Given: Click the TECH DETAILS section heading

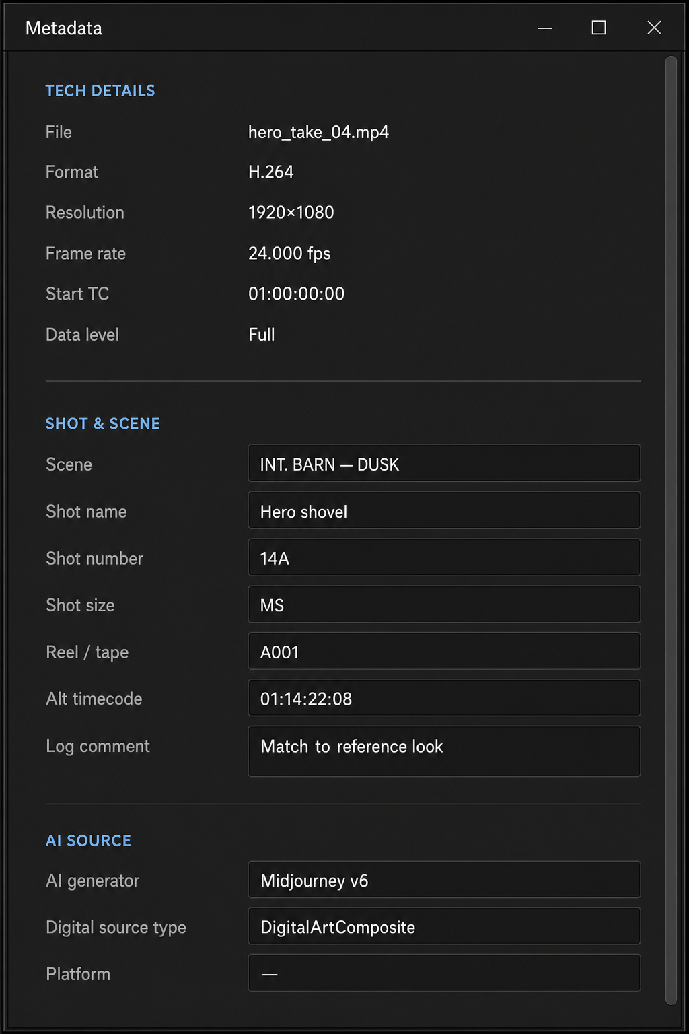Looking at the screenshot, I should (x=100, y=91).
